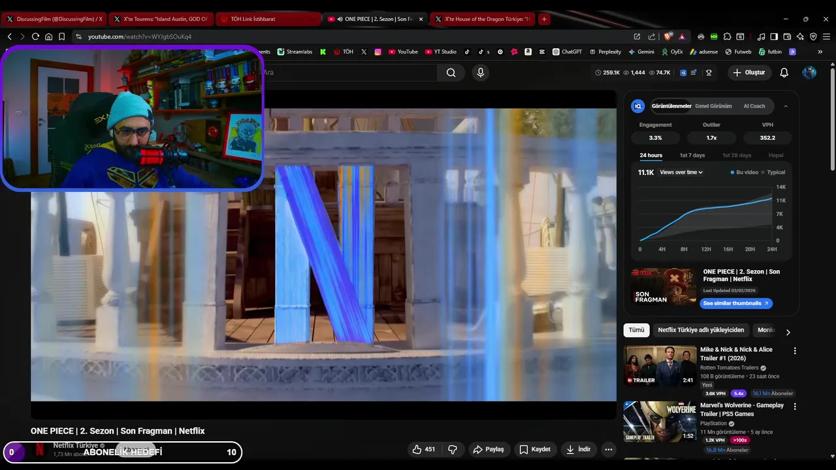Image resolution: width=836 pixels, height=470 pixels.
Task: Open Marvel's Wolverine gameplay trailer thumbnail
Action: point(660,422)
